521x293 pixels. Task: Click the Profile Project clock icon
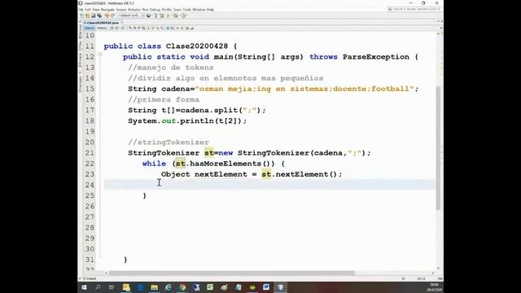point(183,15)
